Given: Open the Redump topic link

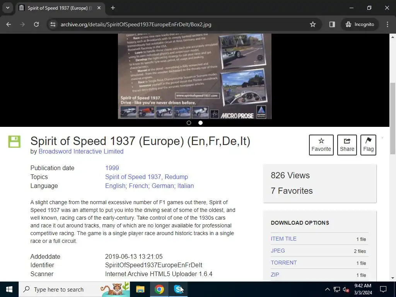Looking at the screenshot, I should coord(176,177).
